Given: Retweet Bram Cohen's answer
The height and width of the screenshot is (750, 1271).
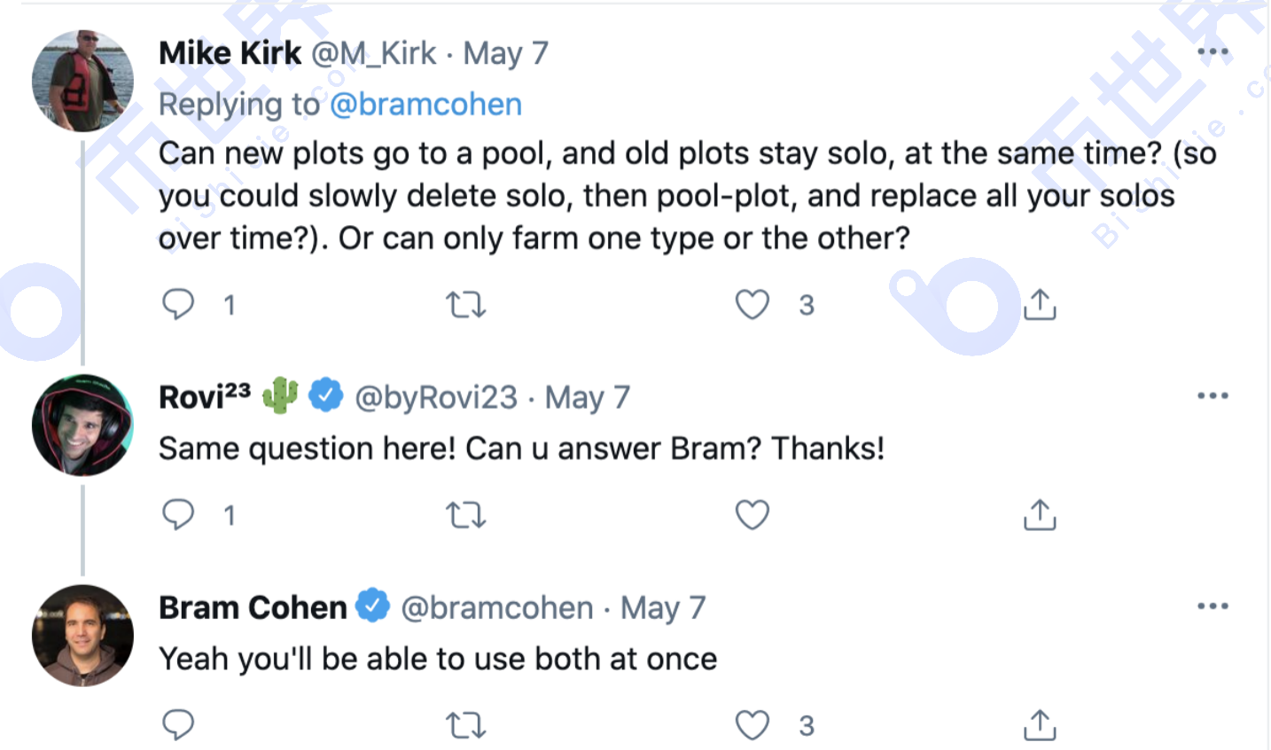Looking at the screenshot, I should [x=465, y=726].
